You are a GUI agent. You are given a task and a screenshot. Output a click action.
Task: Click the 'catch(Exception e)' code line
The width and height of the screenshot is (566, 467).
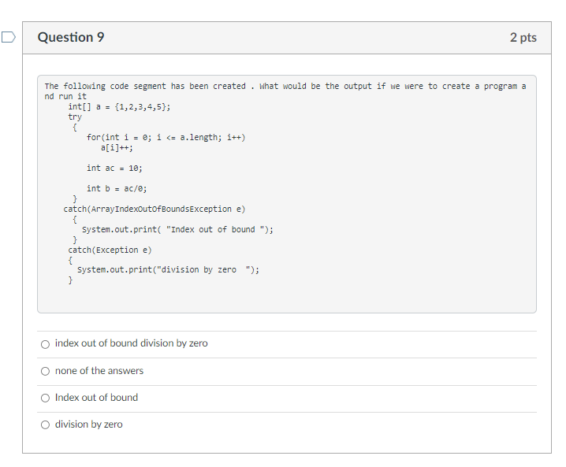[x=110, y=250]
